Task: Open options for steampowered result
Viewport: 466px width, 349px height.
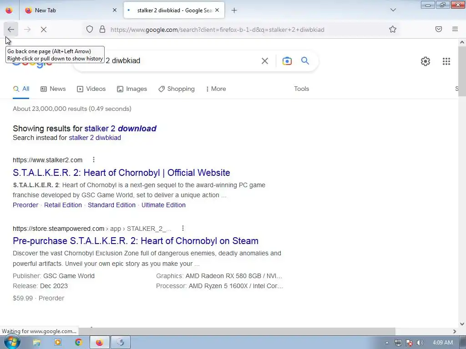Action: click(x=183, y=228)
